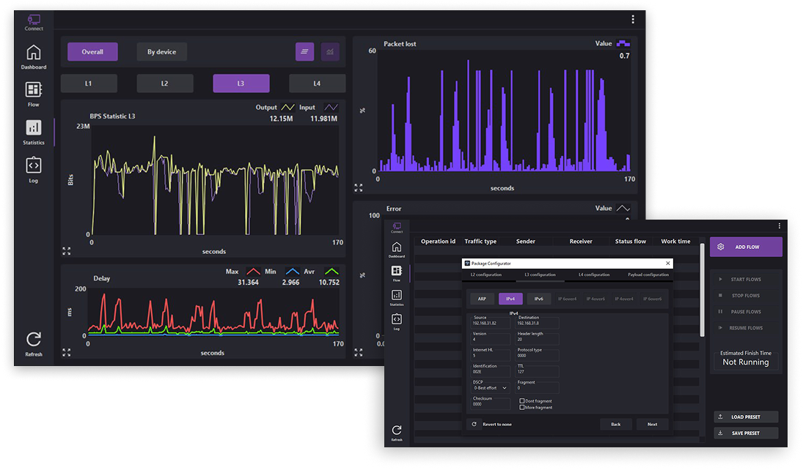The height and width of the screenshot is (470, 803).
Task: Switch to the L4 configuration tab
Action: [593, 275]
